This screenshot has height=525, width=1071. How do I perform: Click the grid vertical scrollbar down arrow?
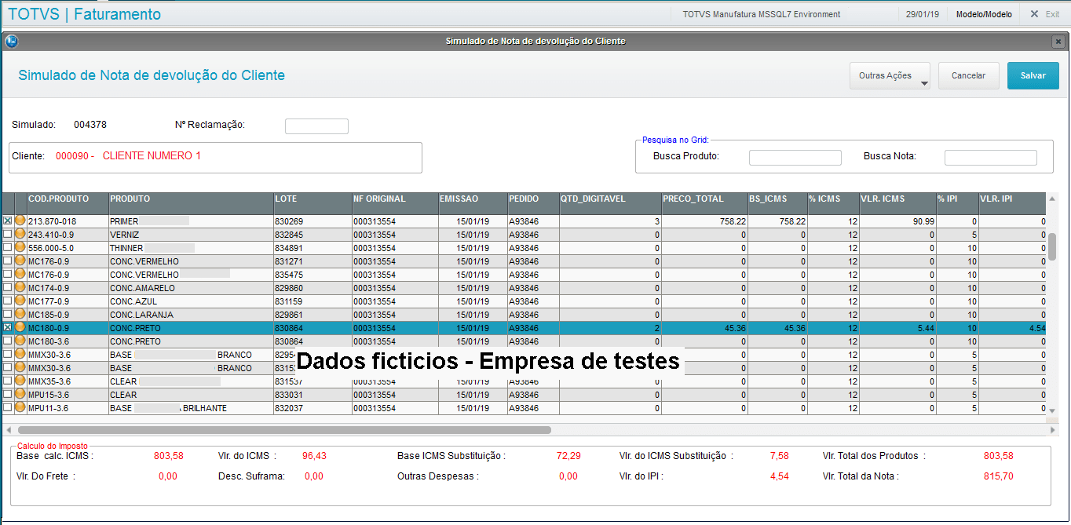coord(1053,410)
